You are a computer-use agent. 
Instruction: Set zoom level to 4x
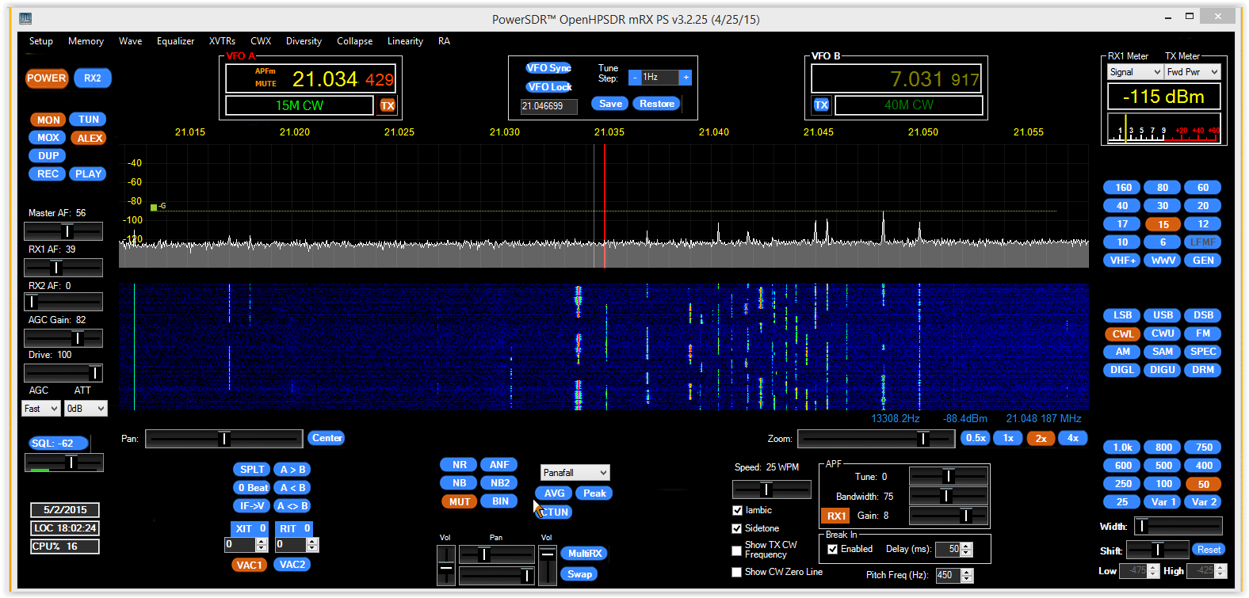(1072, 438)
